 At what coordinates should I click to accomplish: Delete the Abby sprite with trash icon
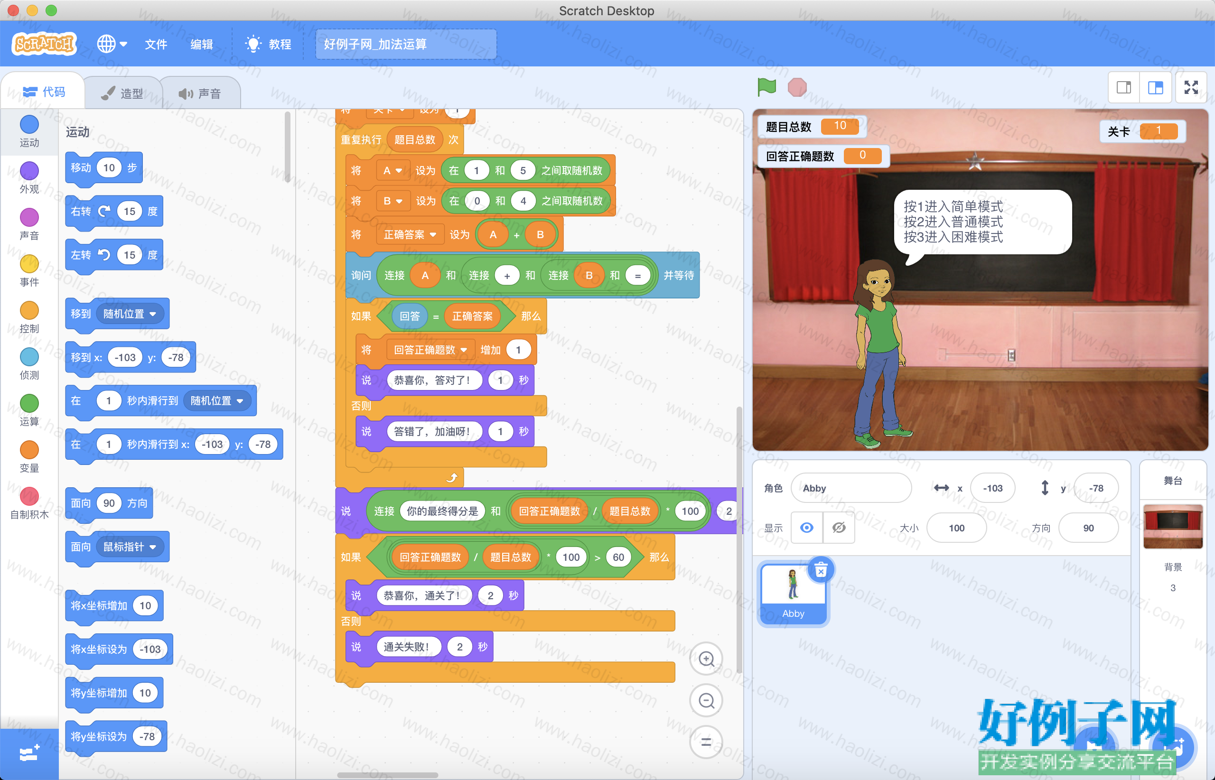tap(821, 571)
